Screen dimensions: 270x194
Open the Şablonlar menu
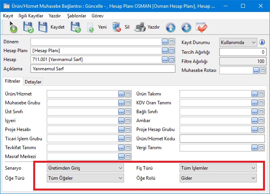pos(77,16)
